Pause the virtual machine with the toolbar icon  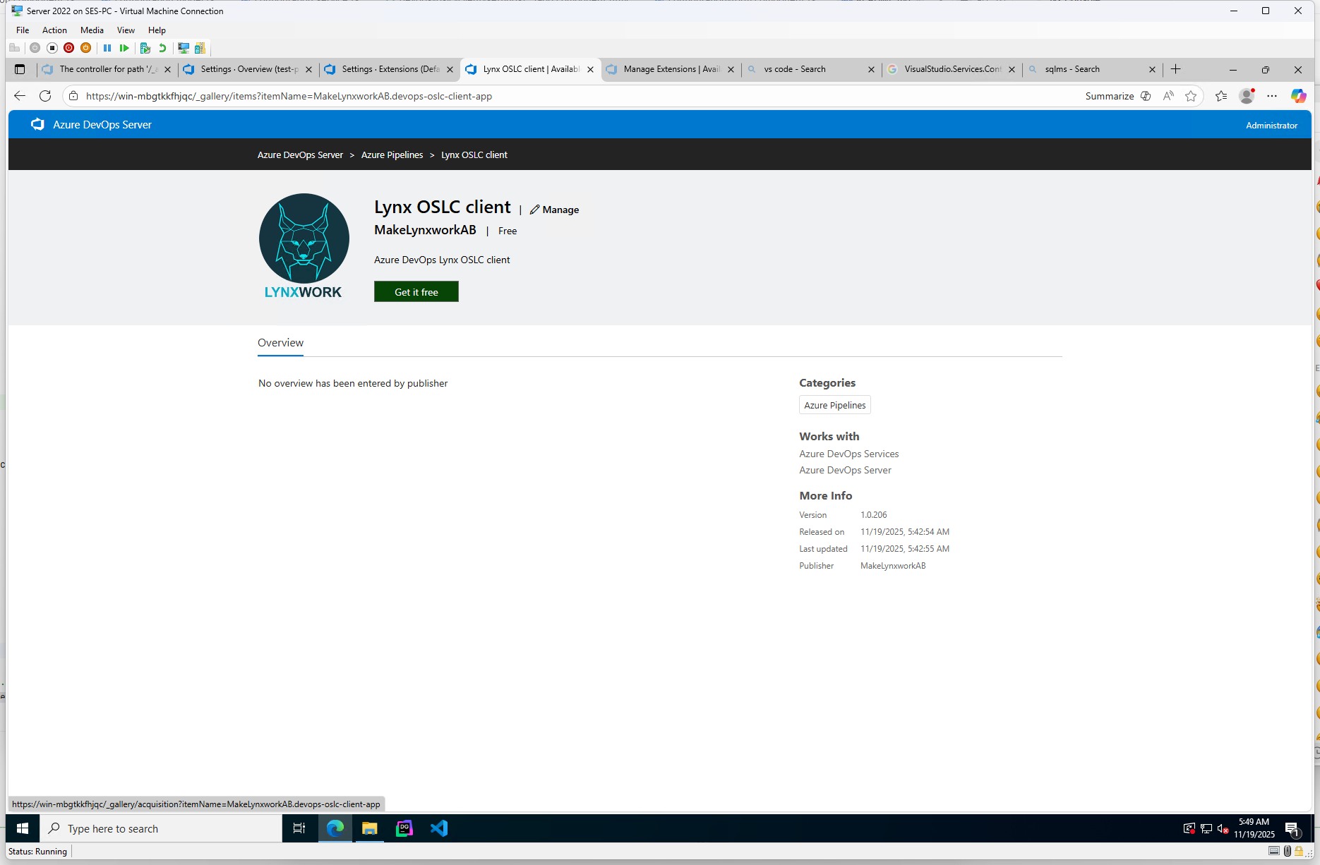click(107, 48)
